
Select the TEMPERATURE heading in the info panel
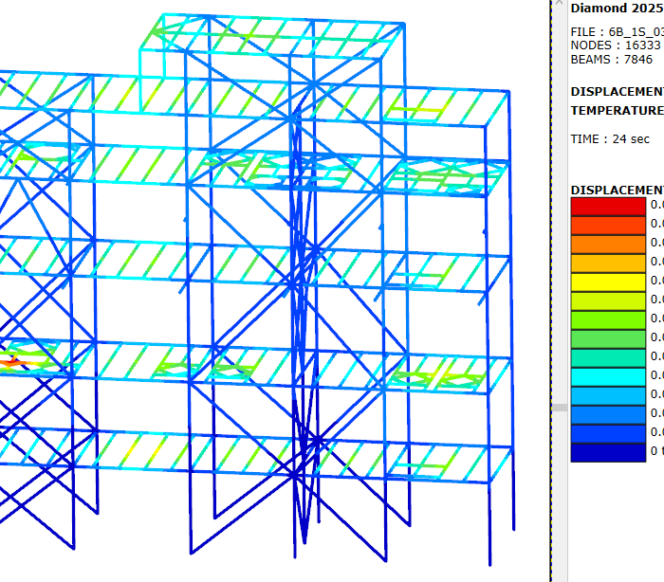617,111
